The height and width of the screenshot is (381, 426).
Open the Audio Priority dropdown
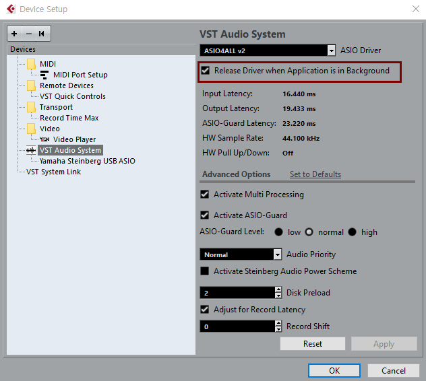[x=278, y=254]
